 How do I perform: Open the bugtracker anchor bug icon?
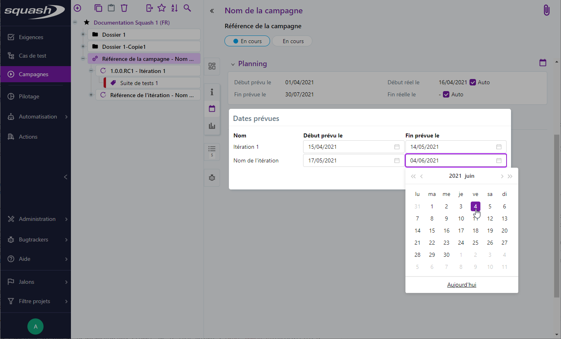212,177
